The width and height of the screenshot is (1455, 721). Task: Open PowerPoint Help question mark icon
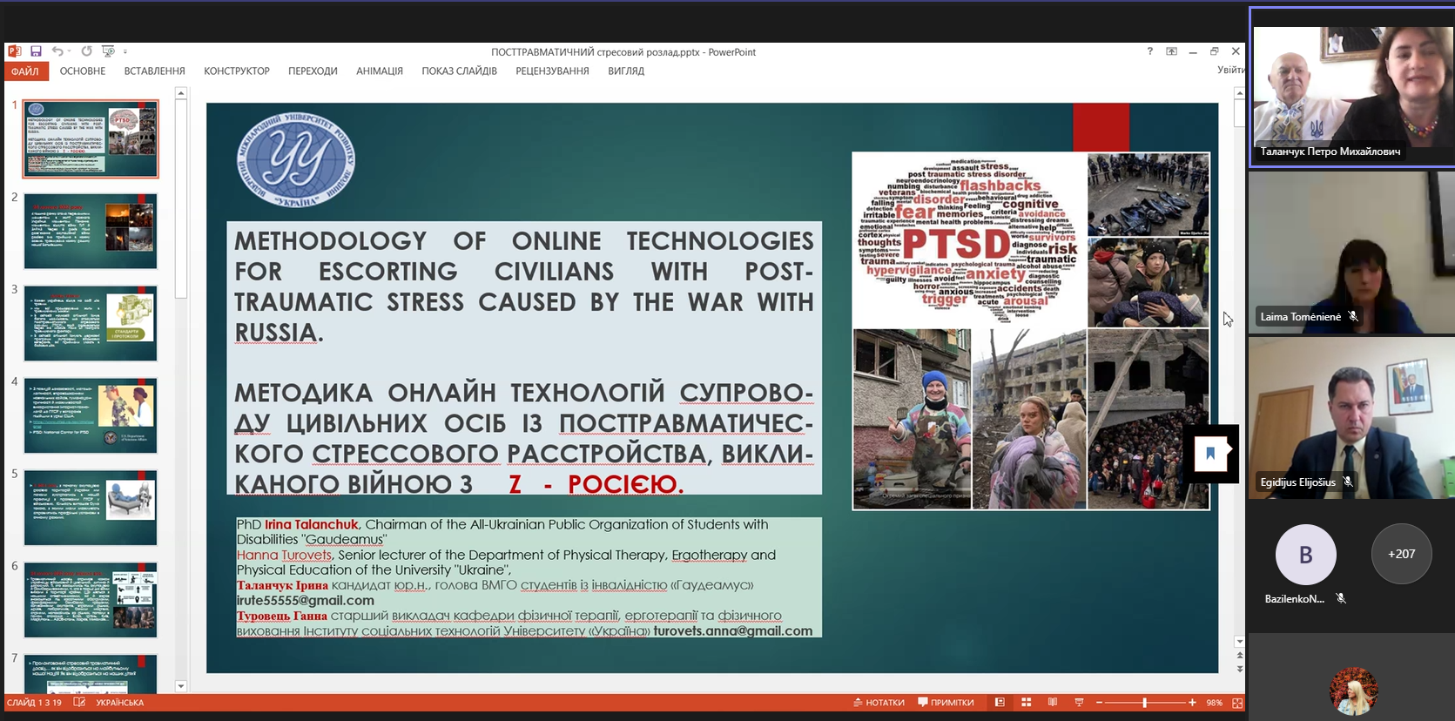1149,51
